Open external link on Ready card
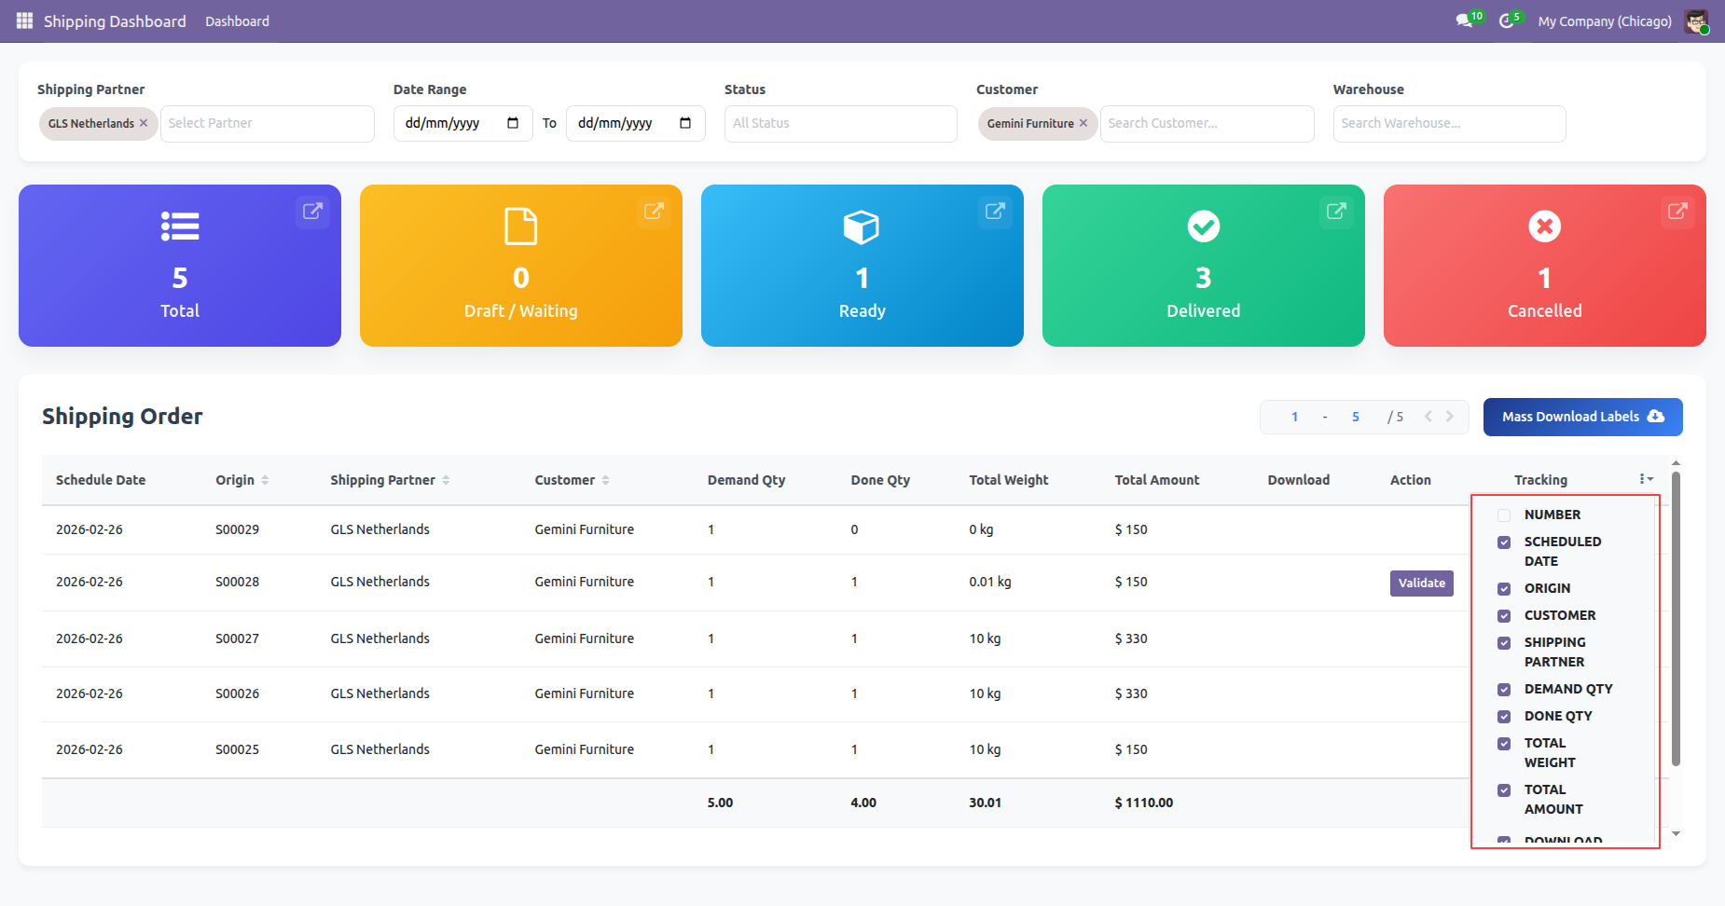The height and width of the screenshot is (906, 1725). (995, 212)
